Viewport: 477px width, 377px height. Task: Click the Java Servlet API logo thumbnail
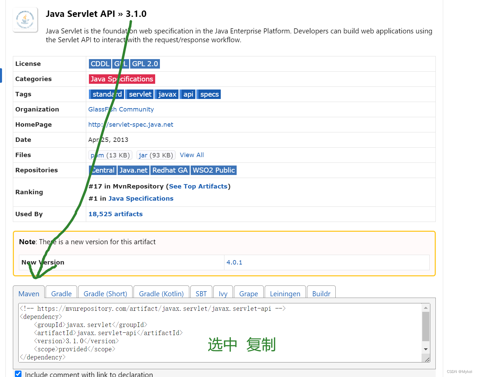point(25,20)
